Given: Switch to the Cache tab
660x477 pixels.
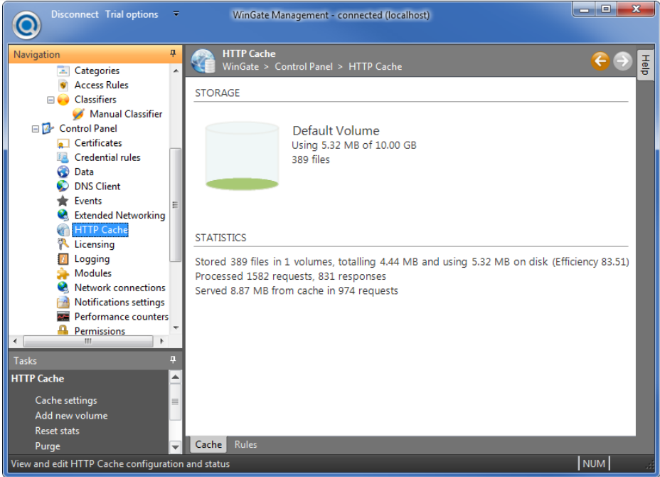Looking at the screenshot, I should (208, 444).
